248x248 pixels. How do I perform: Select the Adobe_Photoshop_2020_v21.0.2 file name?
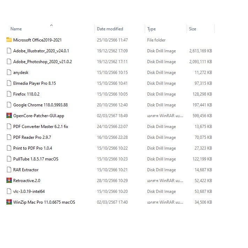pyautogui.click(x=43, y=62)
